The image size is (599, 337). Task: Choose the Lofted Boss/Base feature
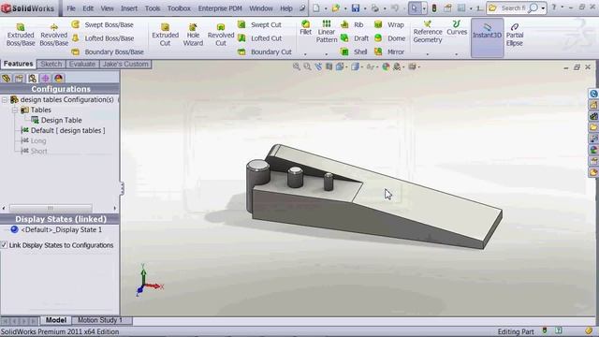click(x=102, y=38)
